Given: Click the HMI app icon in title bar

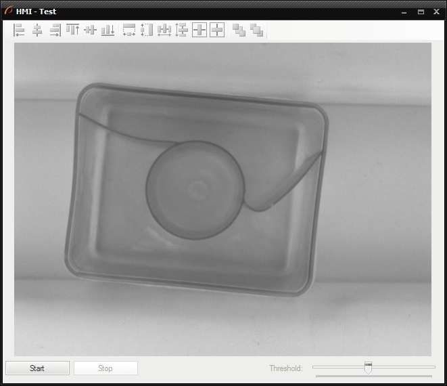Looking at the screenshot, I should 9,11.
